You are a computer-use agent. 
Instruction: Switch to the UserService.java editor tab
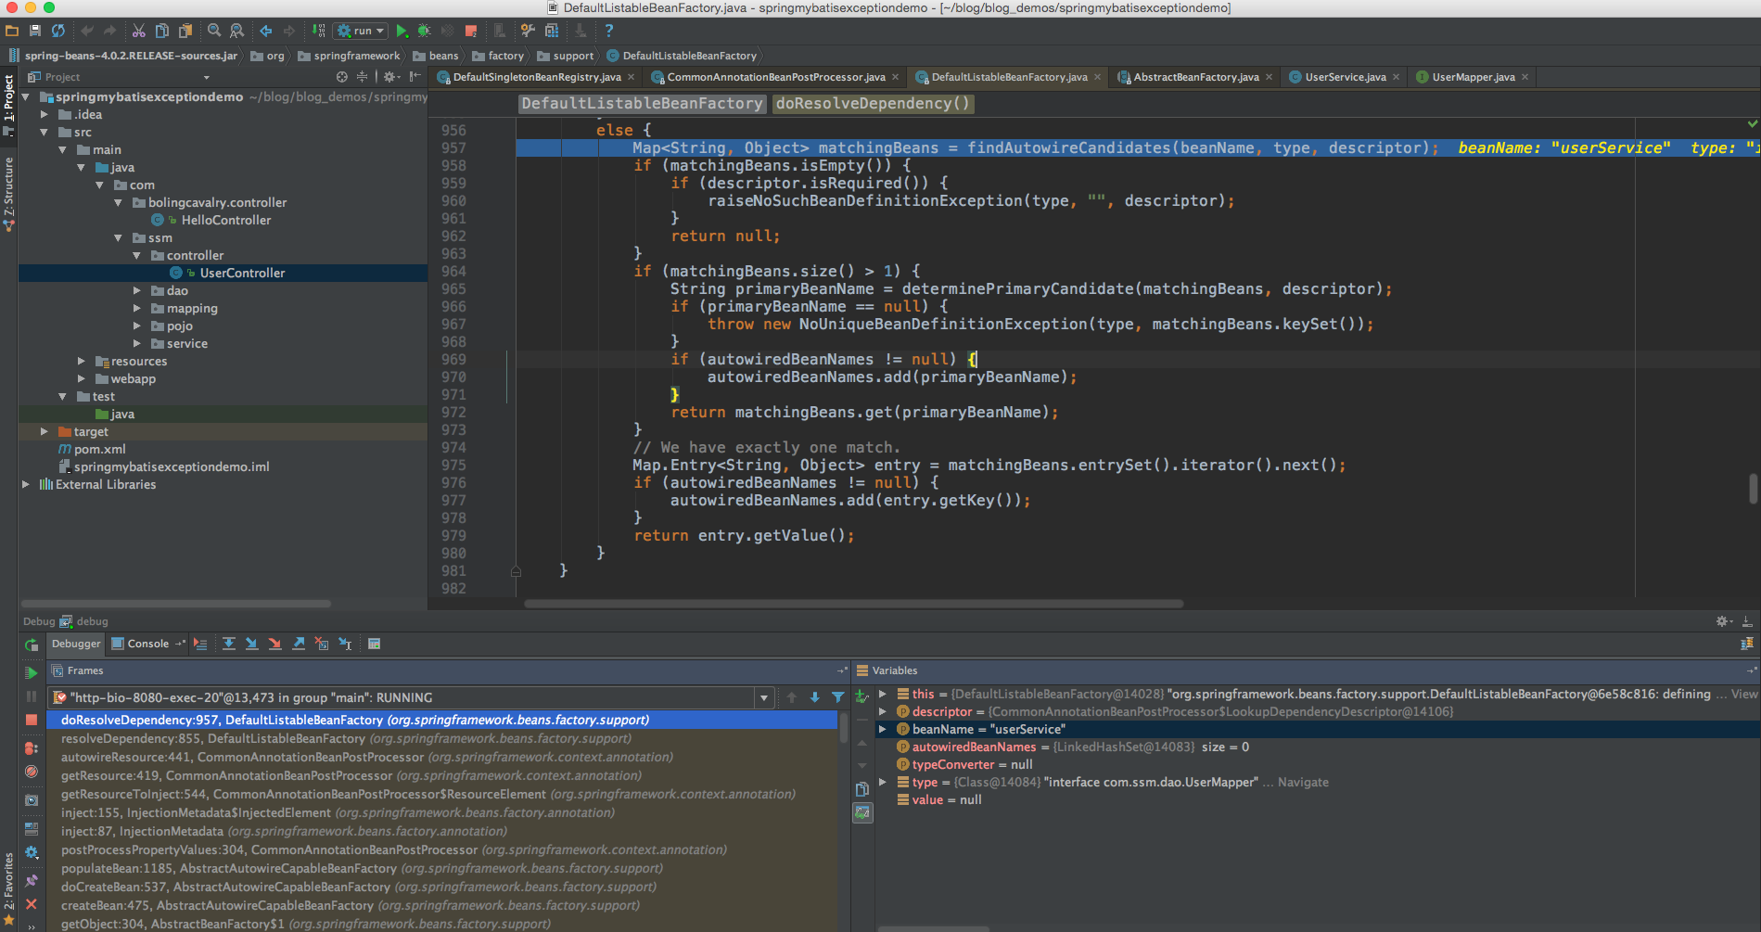tap(1345, 77)
